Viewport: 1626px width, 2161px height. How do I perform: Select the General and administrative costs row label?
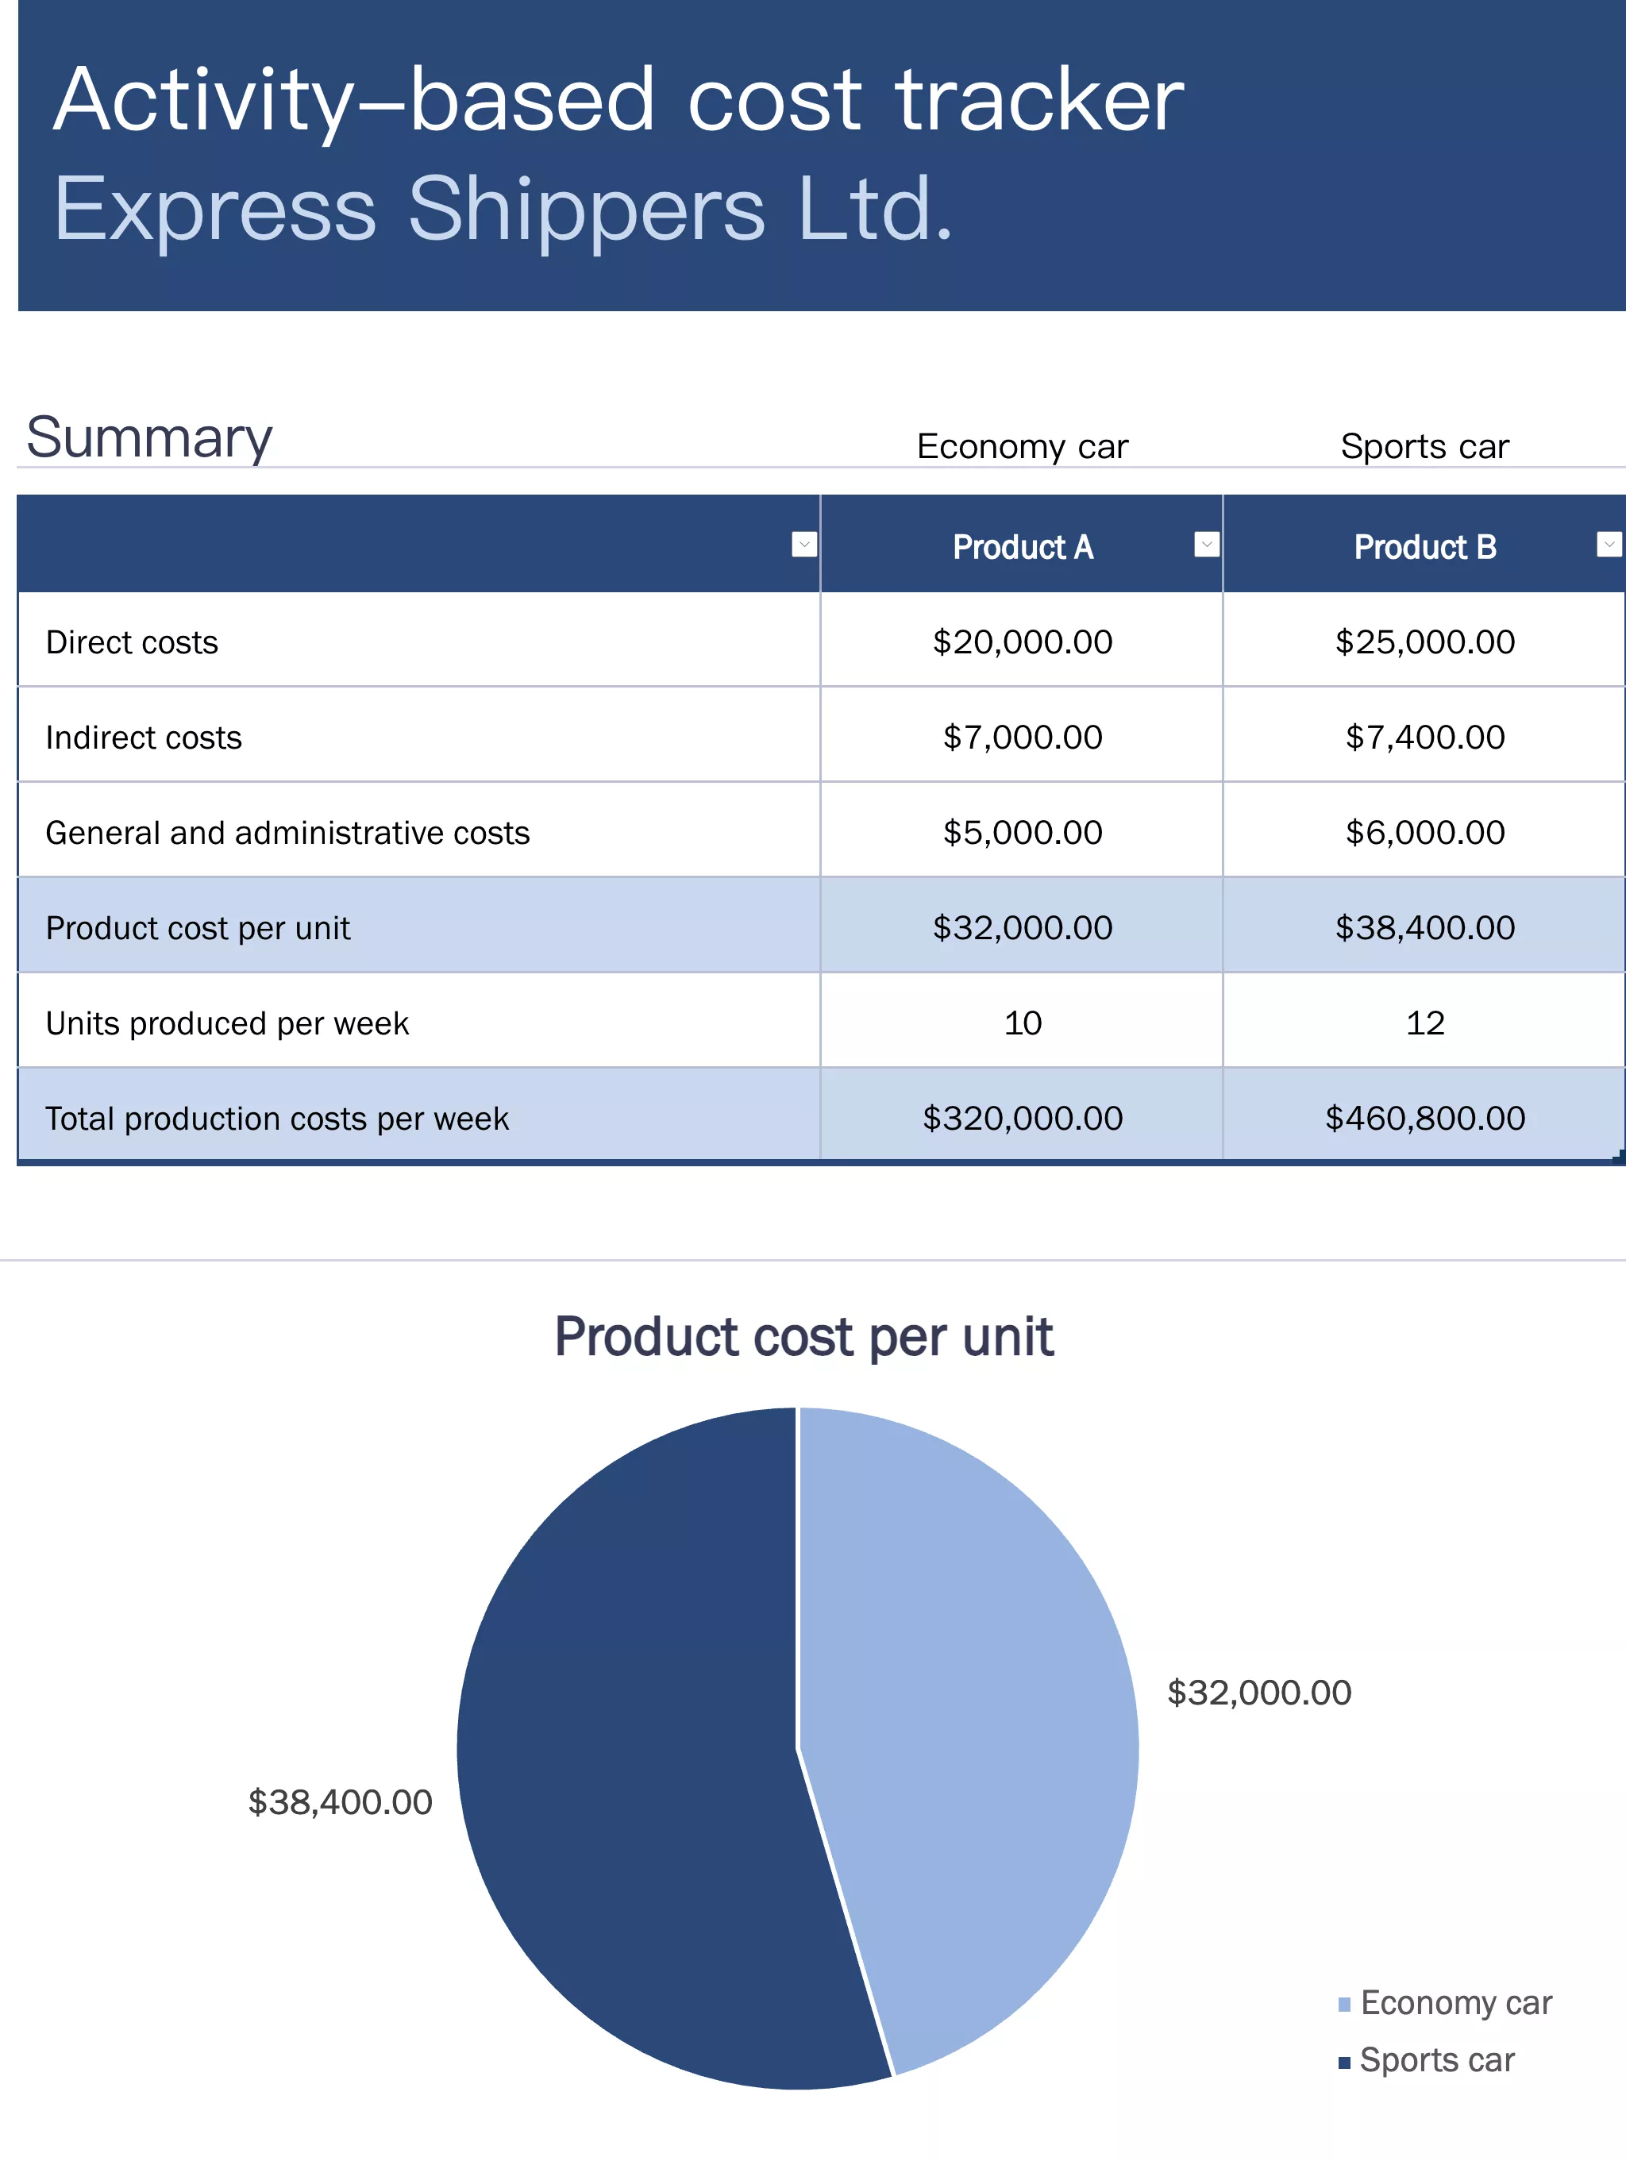click(287, 831)
